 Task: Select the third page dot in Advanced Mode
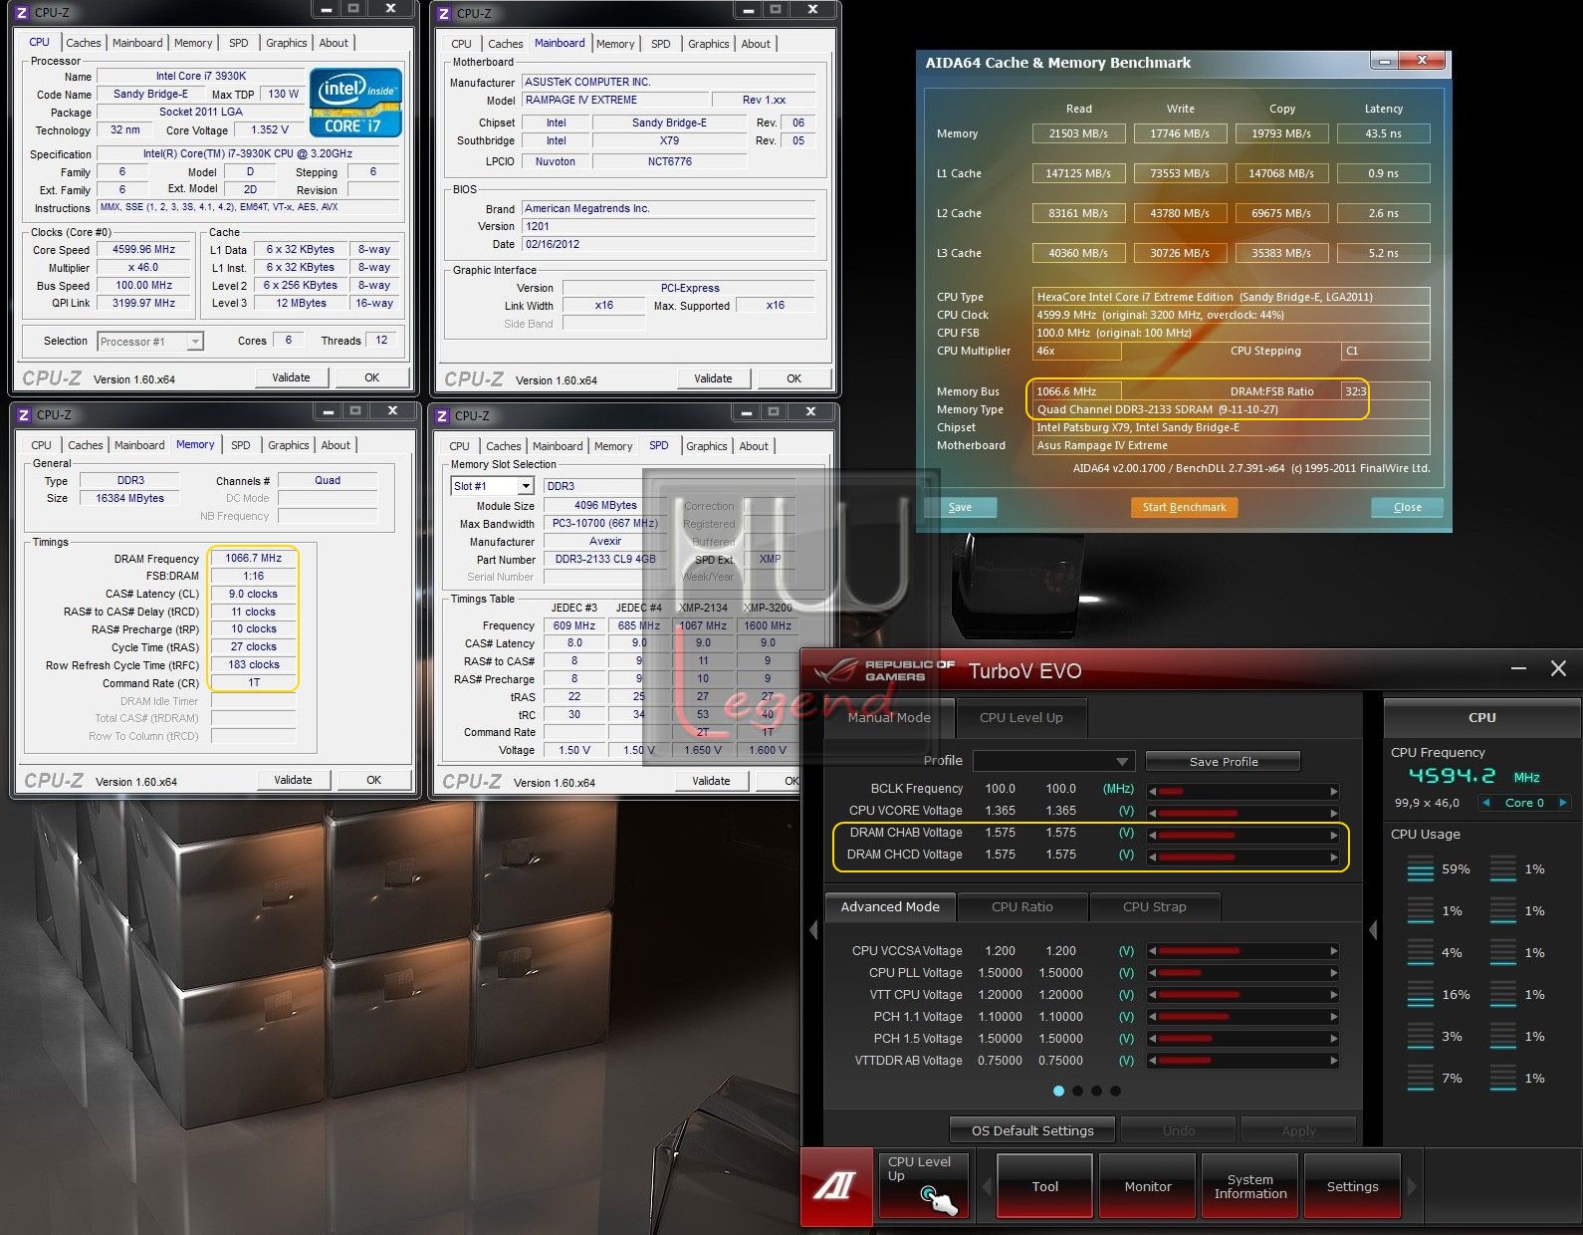[x=1096, y=1091]
